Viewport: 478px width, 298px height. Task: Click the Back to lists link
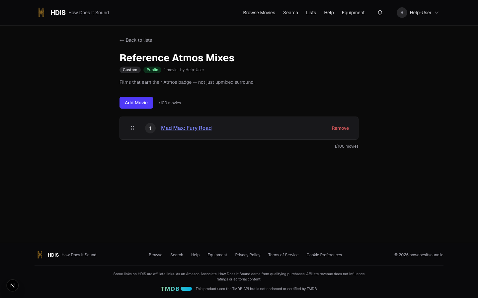tap(136, 40)
